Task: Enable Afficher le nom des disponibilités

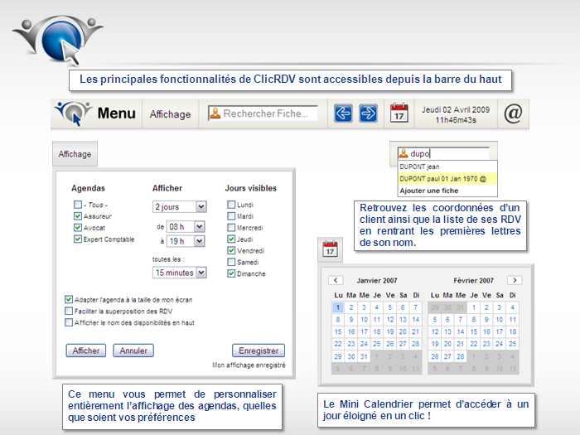Action: 69,322
